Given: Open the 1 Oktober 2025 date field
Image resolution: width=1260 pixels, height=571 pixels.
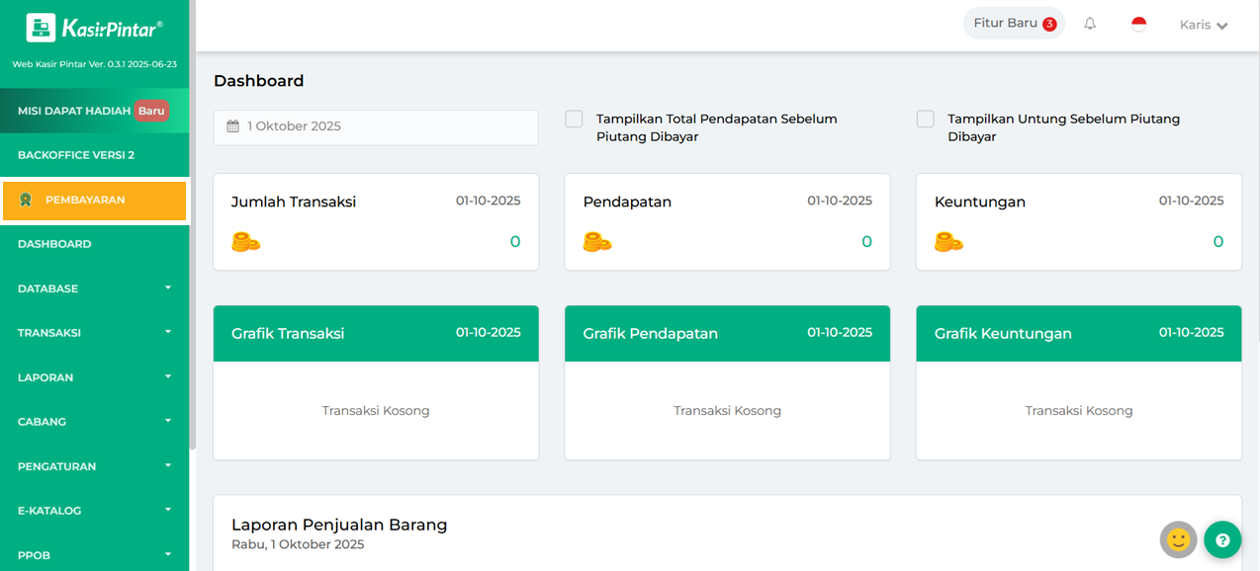Looking at the screenshot, I should pyautogui.click(x=376, y=126).
